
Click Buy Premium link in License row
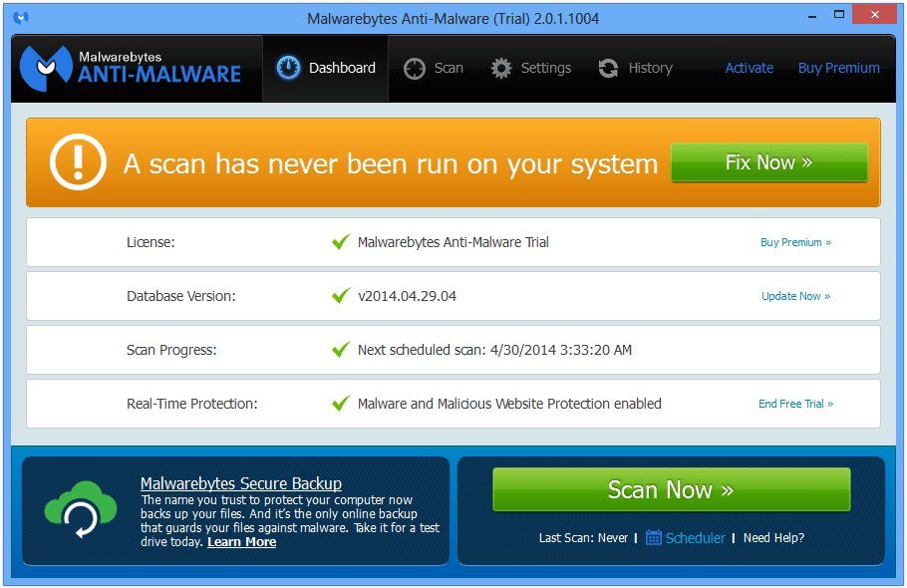point(796,242)
